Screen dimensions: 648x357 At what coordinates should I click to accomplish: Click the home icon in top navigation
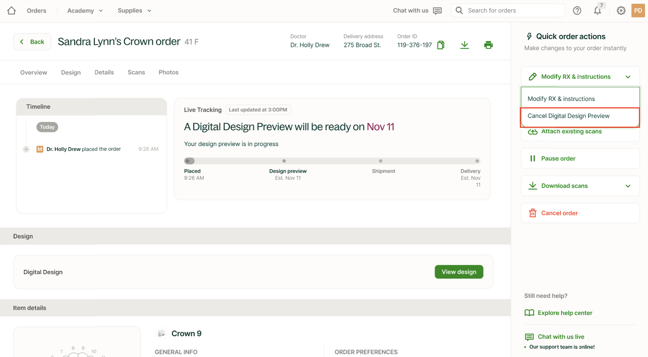pos(11,11)
